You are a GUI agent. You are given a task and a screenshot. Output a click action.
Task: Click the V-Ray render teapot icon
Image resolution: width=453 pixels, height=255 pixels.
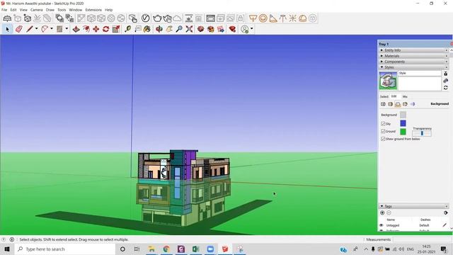(x=157, y=18)
